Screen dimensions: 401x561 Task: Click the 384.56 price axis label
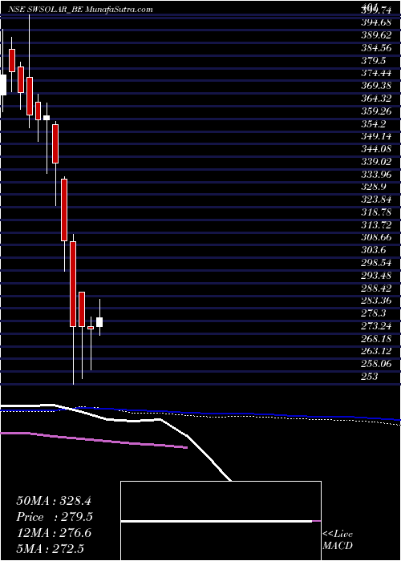[x=377, y=49]
